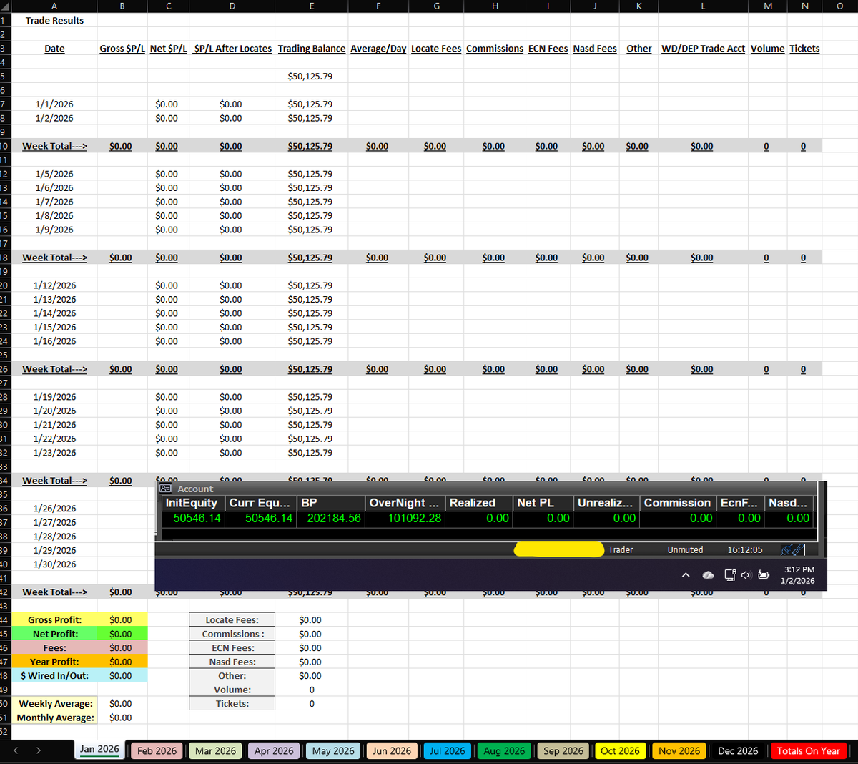Screen dimensions: 858x764
Task: Click the Year Profit orange label cell
Action: tap(54, 662)
